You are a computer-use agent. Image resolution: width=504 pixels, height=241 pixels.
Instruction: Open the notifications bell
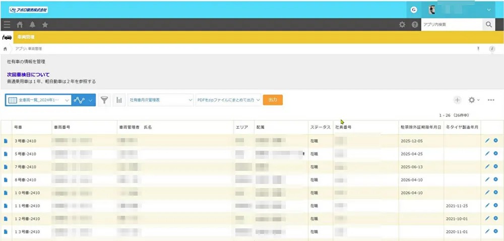(33, 24)
